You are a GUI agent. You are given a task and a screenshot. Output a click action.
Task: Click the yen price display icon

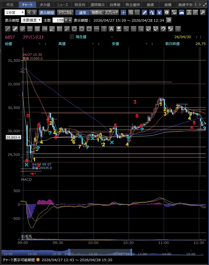tap(159, 13)
